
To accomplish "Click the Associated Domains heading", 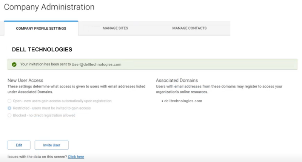I will point(177,80).
